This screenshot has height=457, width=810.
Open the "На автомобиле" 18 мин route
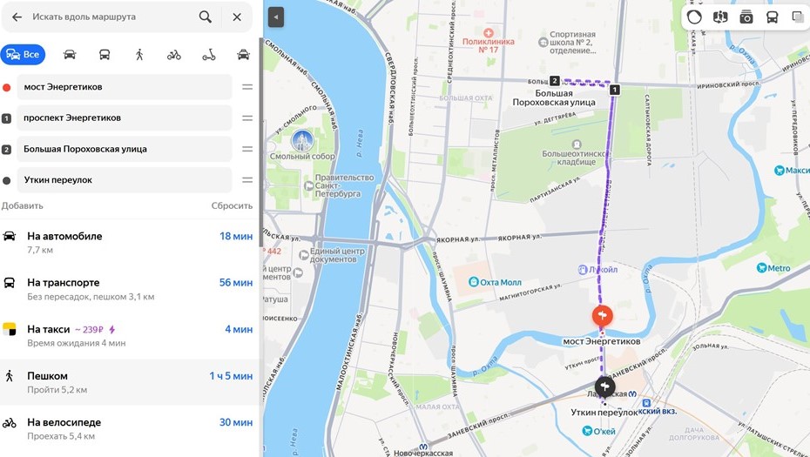coord(129,242)
